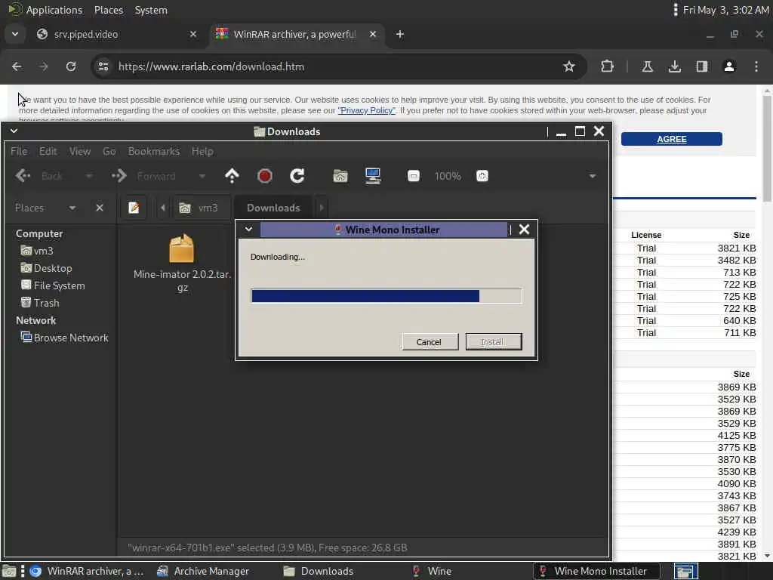The width and height of the screenshot is (773, 580).
Task: Reload the rarlab download page
Action: click(71, 66)
